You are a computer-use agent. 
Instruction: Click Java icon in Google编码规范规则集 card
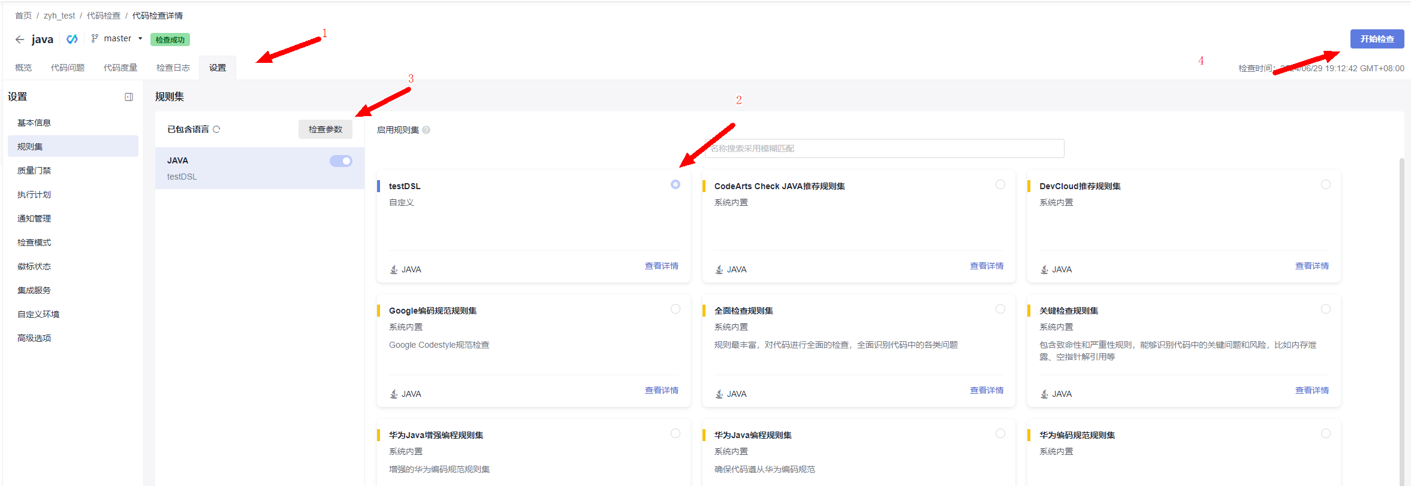(394, 394)
